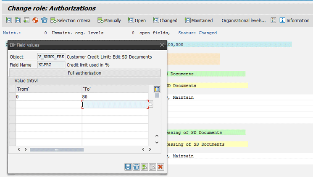313x177 pixels.
Task: Click the 'To' cell containing 80
Action: pyautogui.click(x=115, y=97)
